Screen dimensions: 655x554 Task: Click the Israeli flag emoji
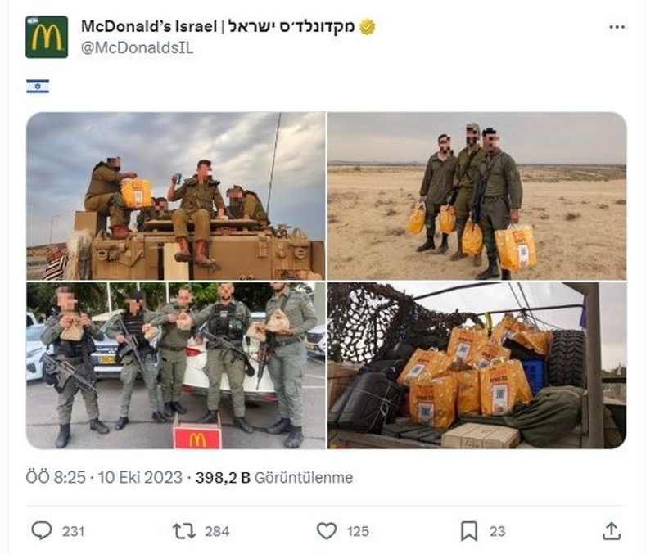coord(38,87)
